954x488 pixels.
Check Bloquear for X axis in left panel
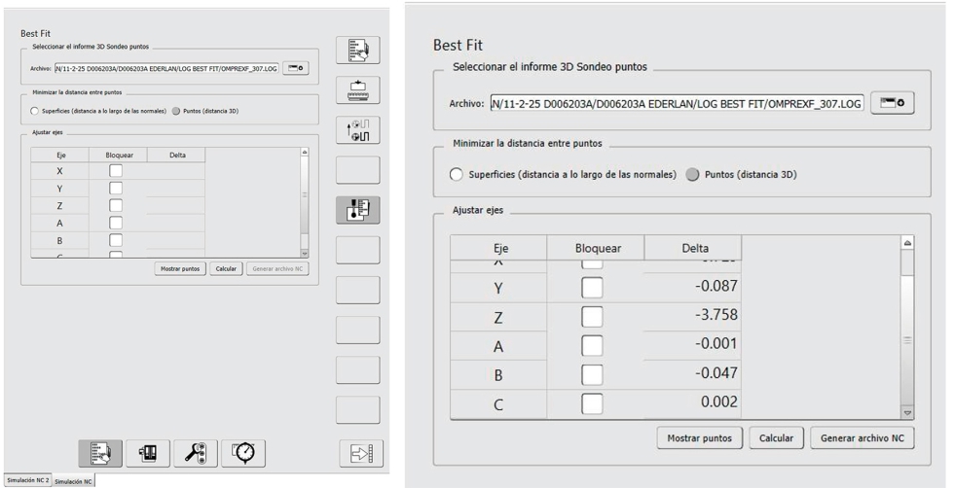click(x=116, y=171)
